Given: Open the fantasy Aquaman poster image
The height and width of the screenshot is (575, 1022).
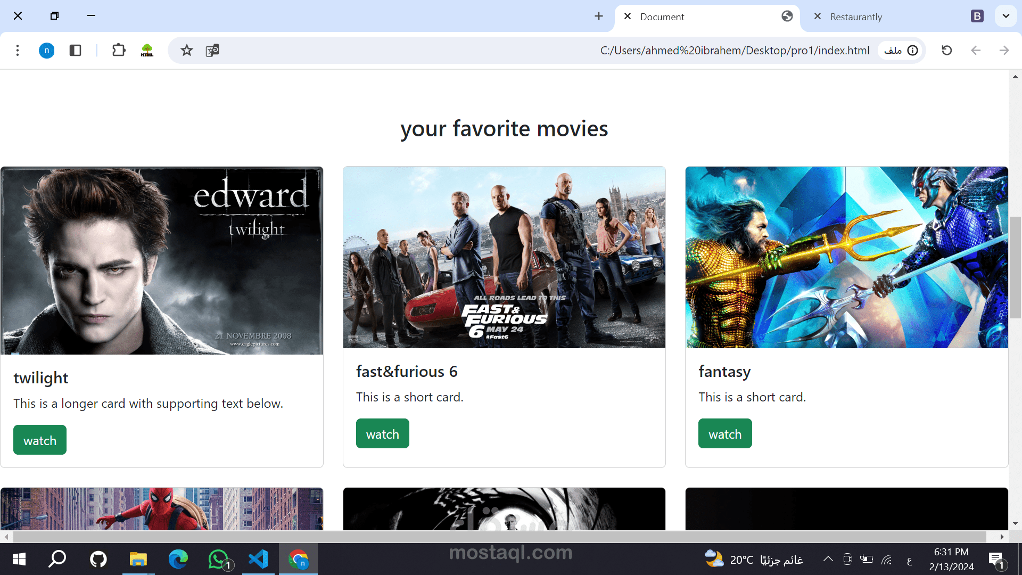Looking at the screenshot, I should pyautogui.click(x=847, y=257).
